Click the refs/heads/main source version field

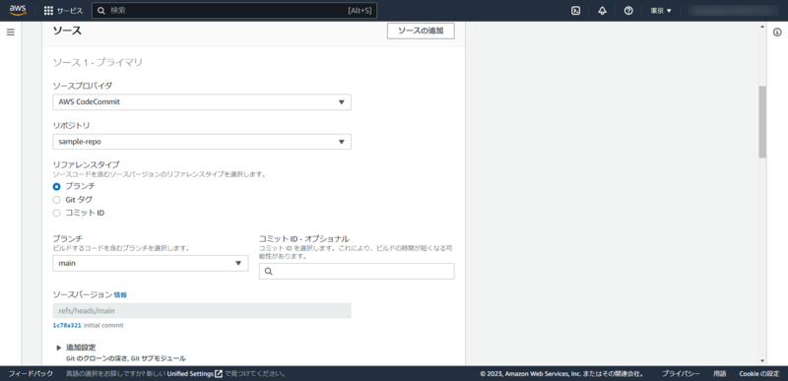[202, 311]
